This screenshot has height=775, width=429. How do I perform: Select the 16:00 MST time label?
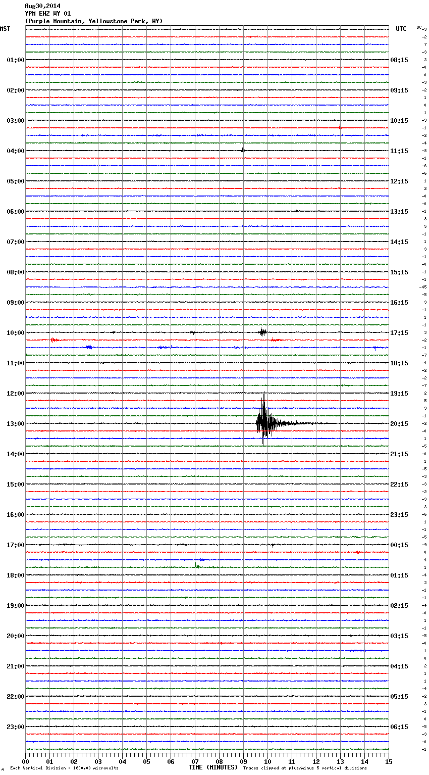(x=16, y=515)
